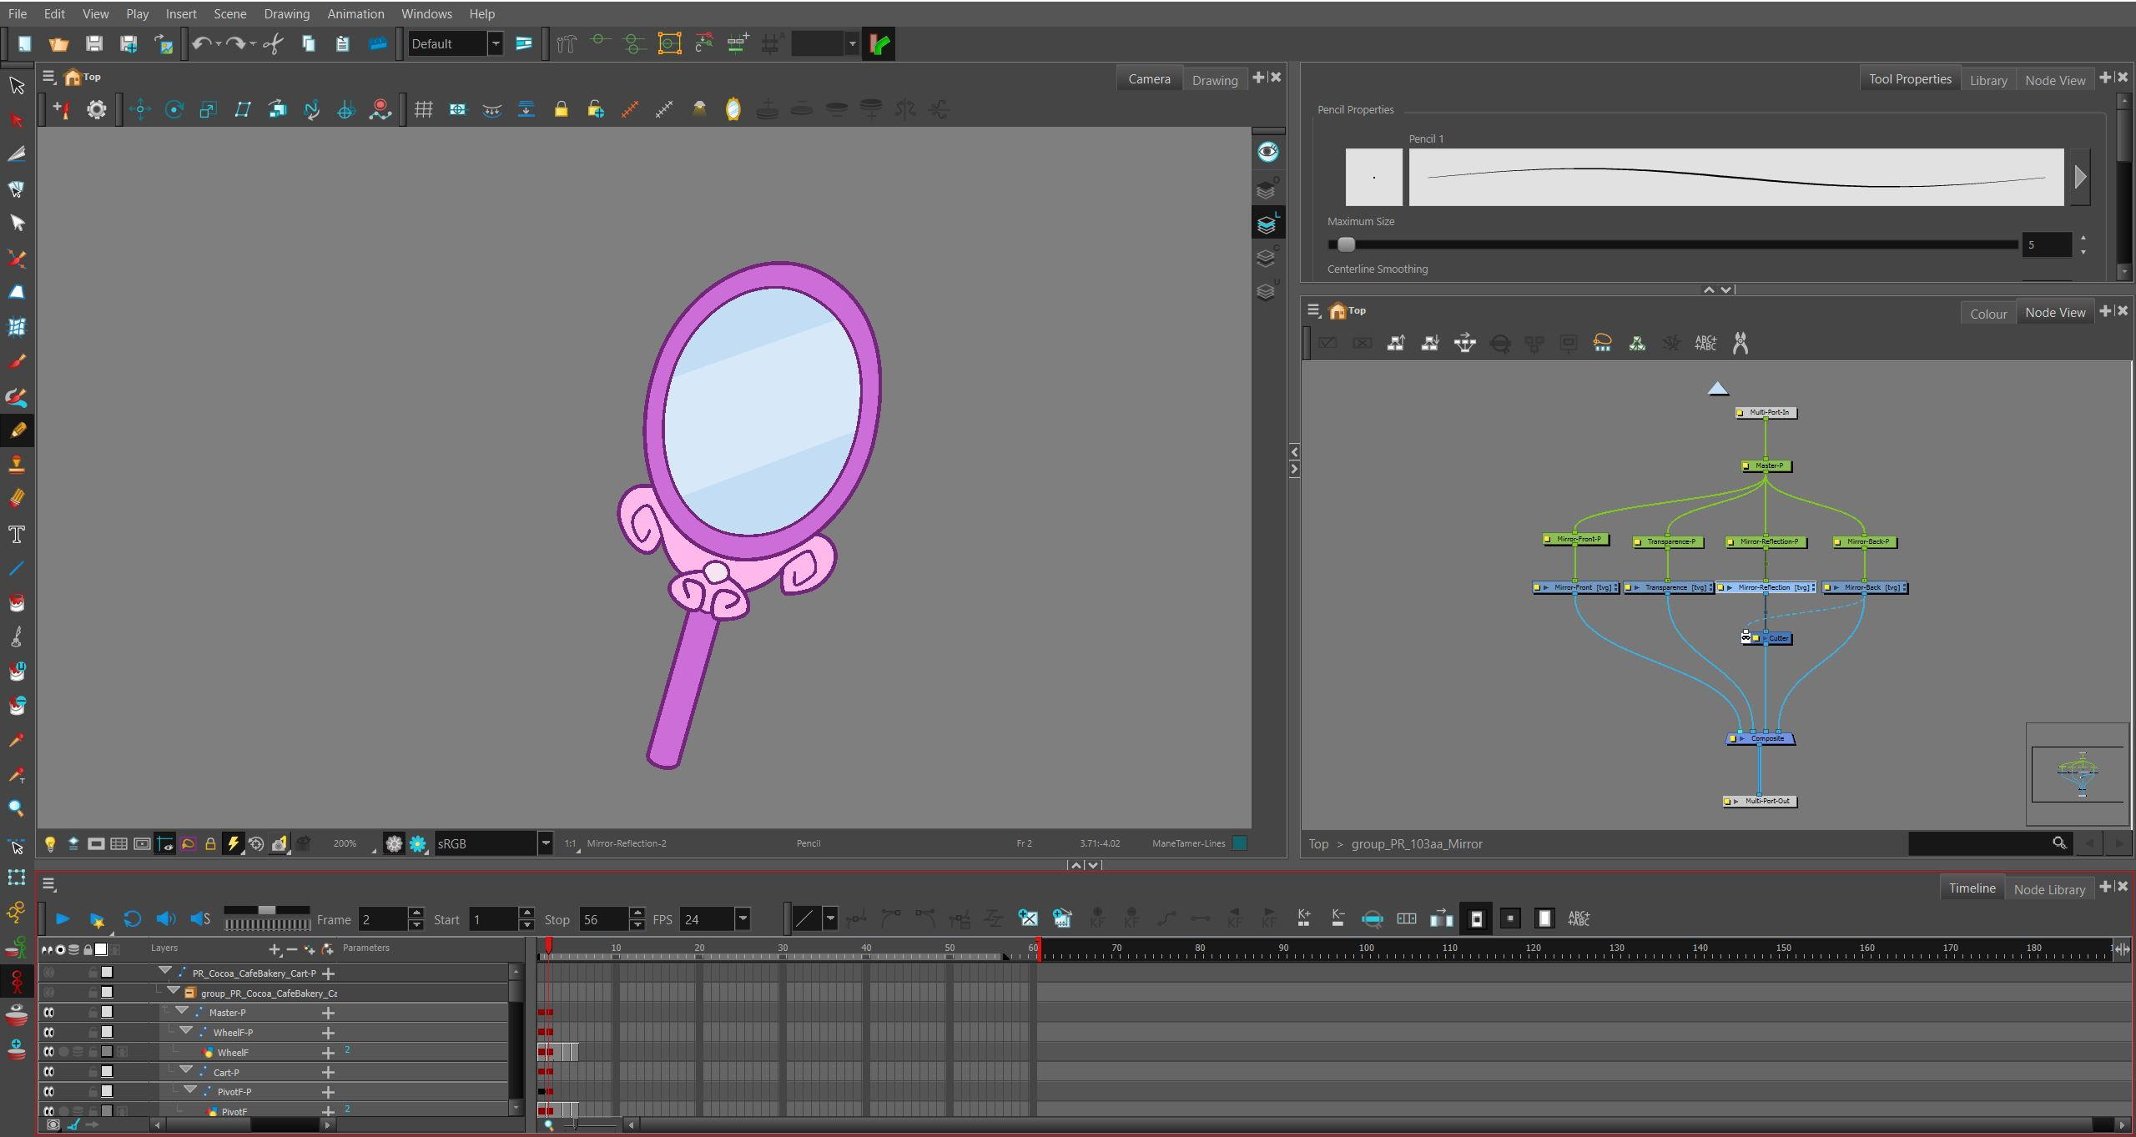Select the Pencil tool in the tools sidebar
This screenshot has height=1137, width=2136.
17,430
